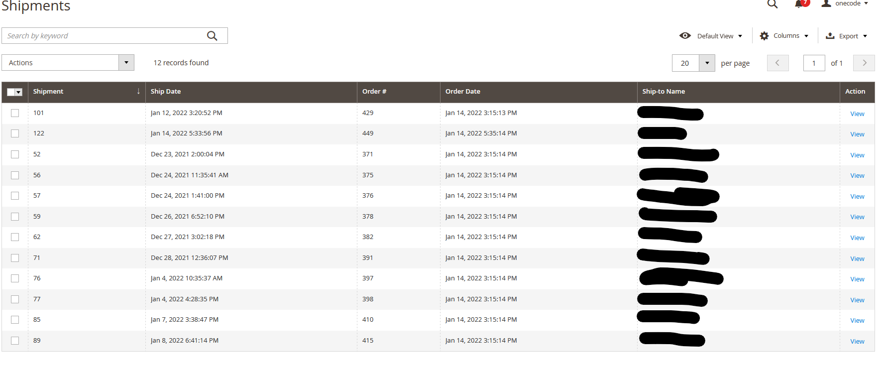View shipment 85 details
The height and width of the screenshot is (378, 884).
[x=857, y=321]
